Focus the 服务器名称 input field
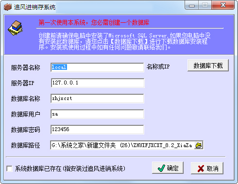This screenshot has height=184, width=238. 97,67
